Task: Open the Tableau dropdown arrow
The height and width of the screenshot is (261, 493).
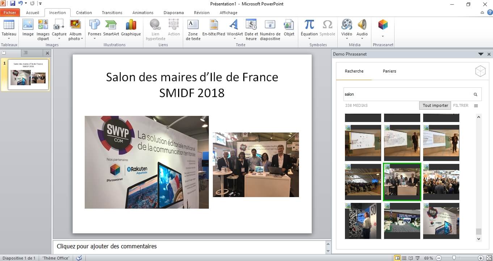Action: (x=9, y=39)
